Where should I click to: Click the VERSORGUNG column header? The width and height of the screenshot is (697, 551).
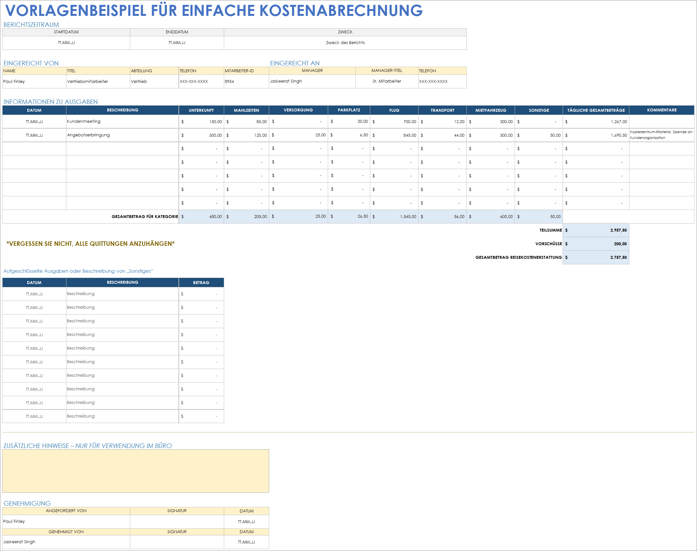[x=298, y=110]
